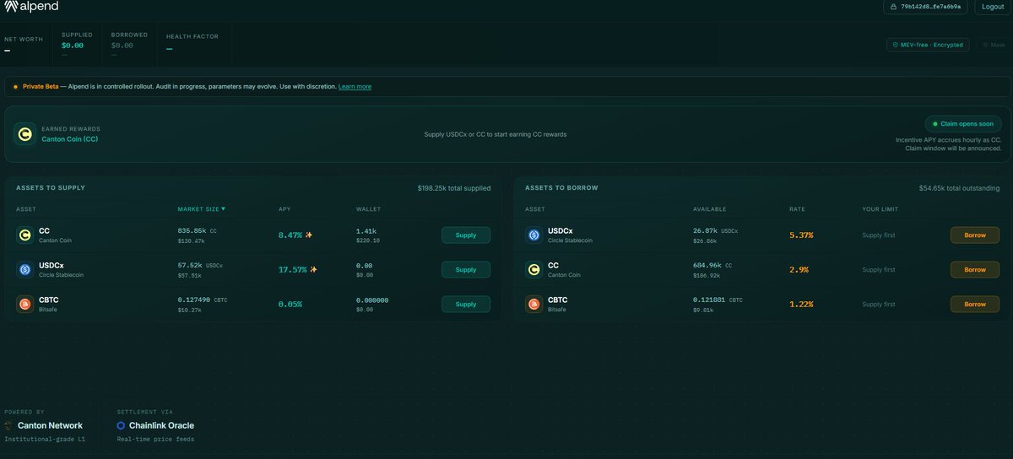Click the Rate column header
This screenshot has width=1013, height=459.
tap(797, 208)
